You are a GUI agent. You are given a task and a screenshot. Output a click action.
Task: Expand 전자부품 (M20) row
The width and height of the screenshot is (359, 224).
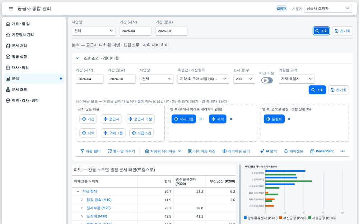tap(82, 208)
